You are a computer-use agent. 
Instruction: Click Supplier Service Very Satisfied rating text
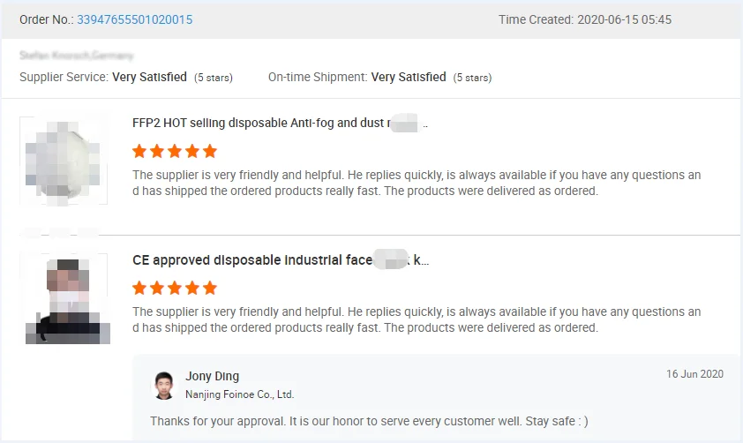click(149, 77)
